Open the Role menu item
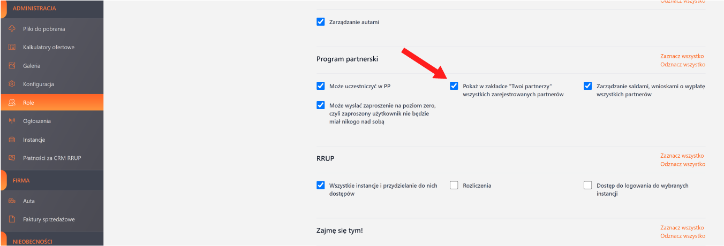The height and width of the screenshot is (246, 724). [x=28, y=103]
